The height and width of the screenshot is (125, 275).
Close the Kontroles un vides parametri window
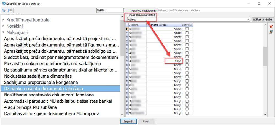(x=269, y=4)
